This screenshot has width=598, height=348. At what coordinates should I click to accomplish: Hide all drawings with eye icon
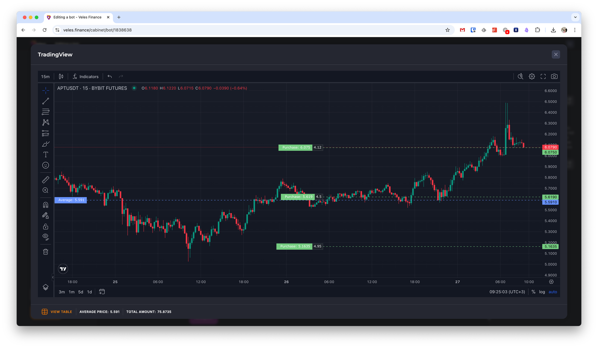45,237
